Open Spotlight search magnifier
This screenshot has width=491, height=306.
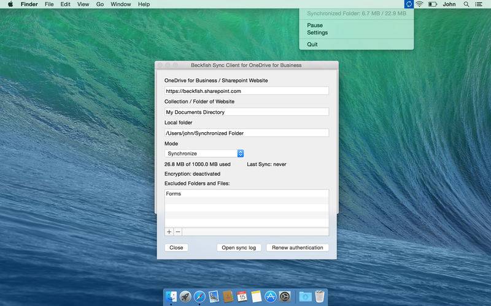[x=466, y=4]
